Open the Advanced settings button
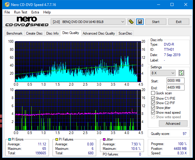The image size is (195, 160). [173, 124]
